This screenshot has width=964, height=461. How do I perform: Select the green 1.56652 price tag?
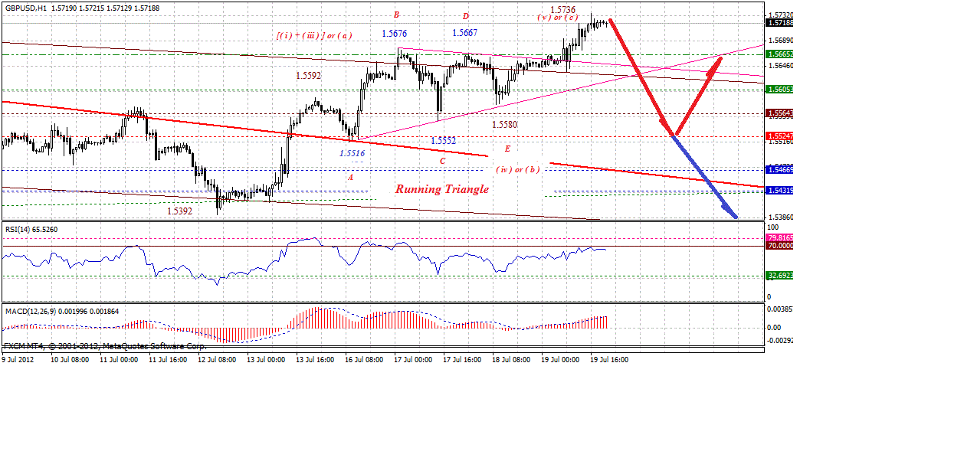coord(780,54)
